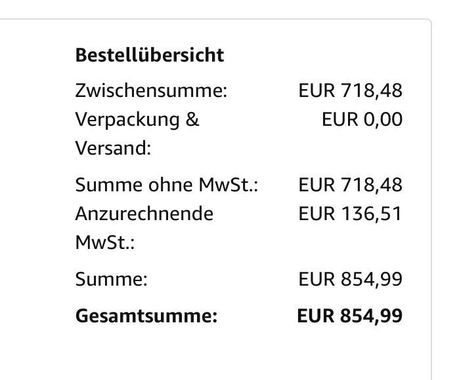Select the shipping cost EUR 0,00
The height and width of the screenshot is (380, 459).
tap(362, 119)
